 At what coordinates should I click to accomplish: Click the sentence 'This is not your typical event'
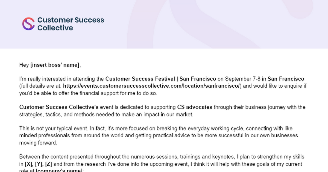(x=54, y=128)
